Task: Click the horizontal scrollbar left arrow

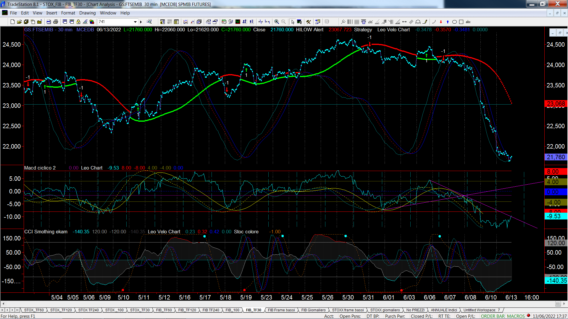Action: point(3,304)
